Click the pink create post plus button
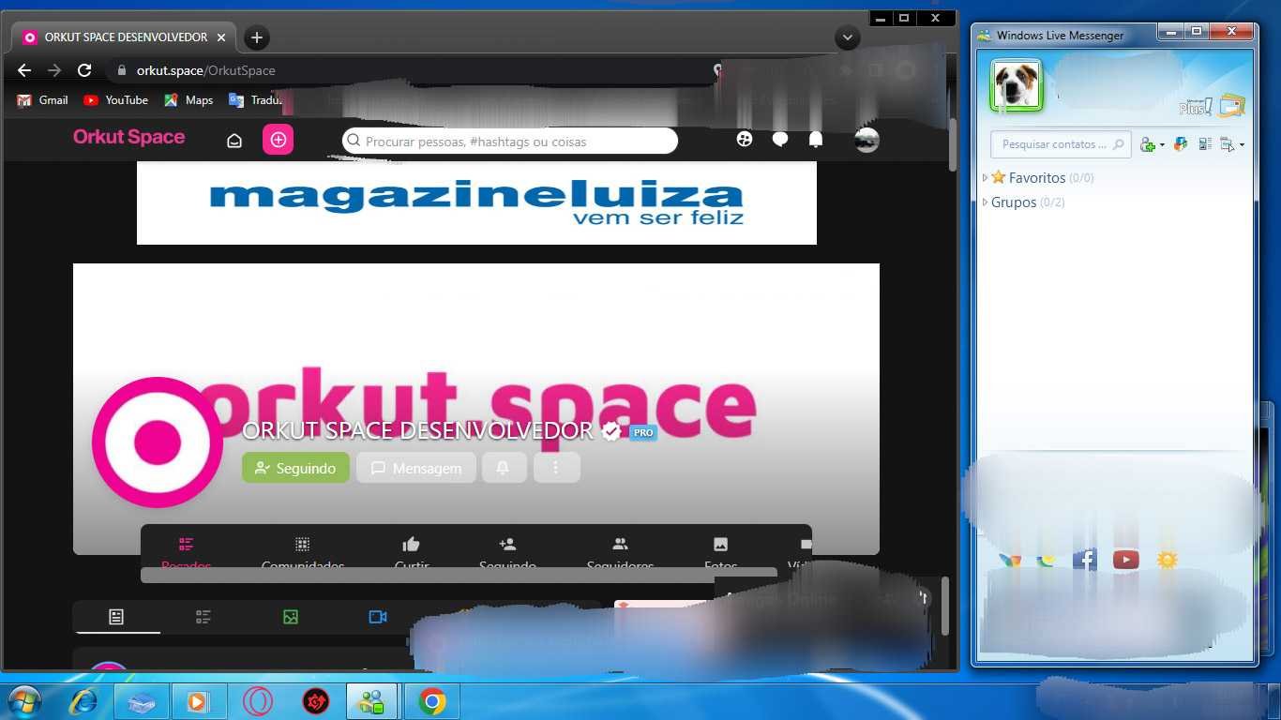 (x=278, y=139)
